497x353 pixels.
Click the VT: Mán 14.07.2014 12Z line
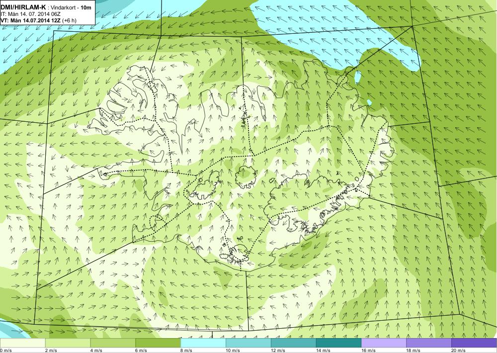(x=38, y=20)
